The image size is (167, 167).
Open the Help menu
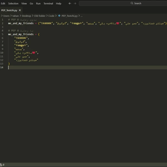tap(58, 4)
